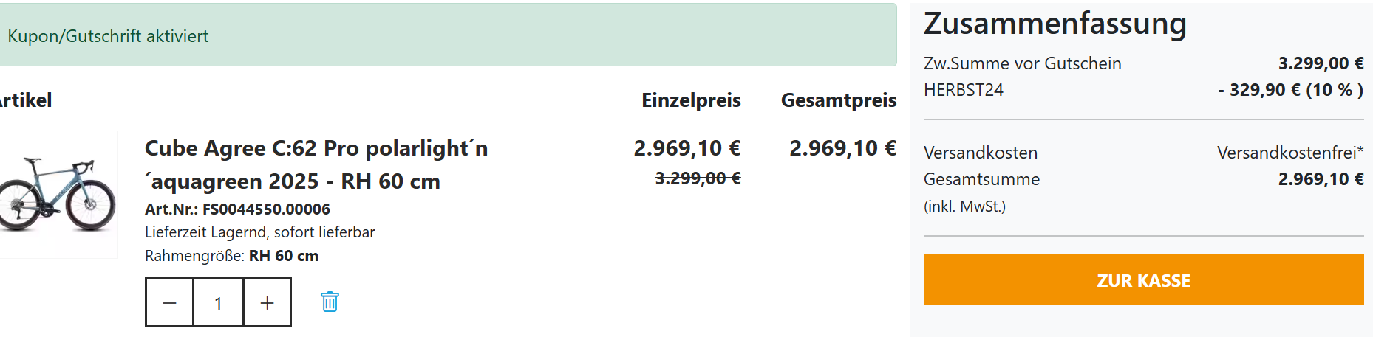Click the Zw.Summe vor Gutschein line
The image size is (1373, 337).
[1022, 63]
